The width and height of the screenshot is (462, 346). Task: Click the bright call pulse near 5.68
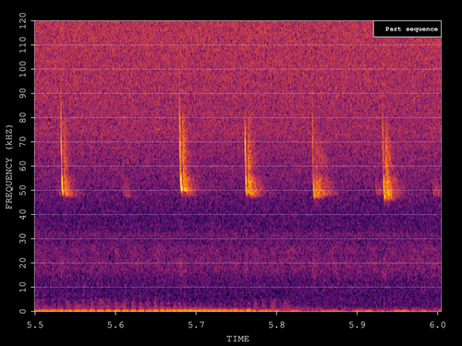click(x=182, y=145)
